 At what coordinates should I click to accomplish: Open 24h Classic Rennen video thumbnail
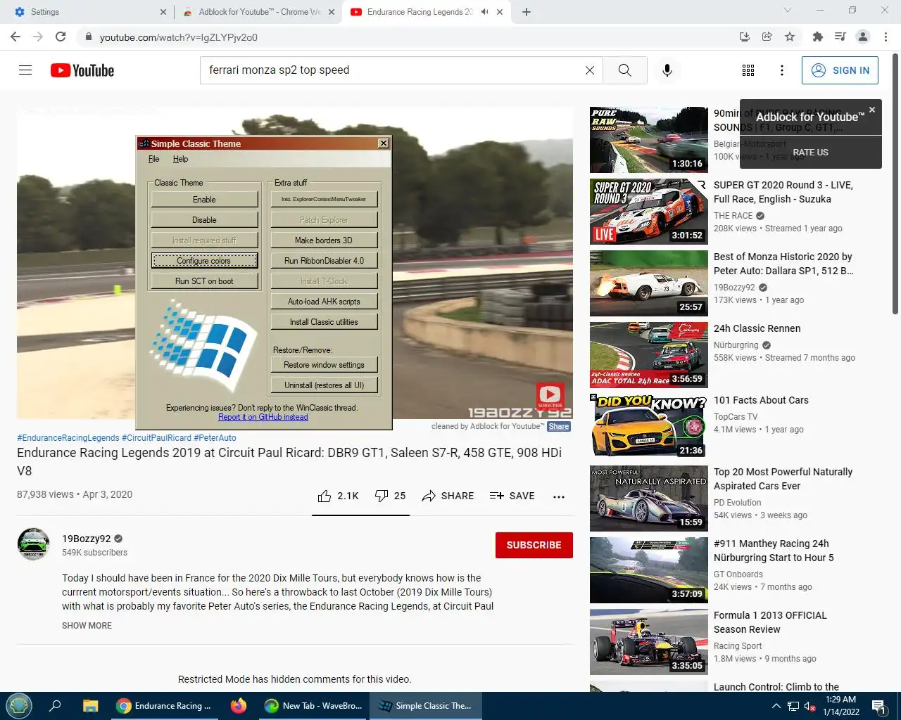click(649, 355)
